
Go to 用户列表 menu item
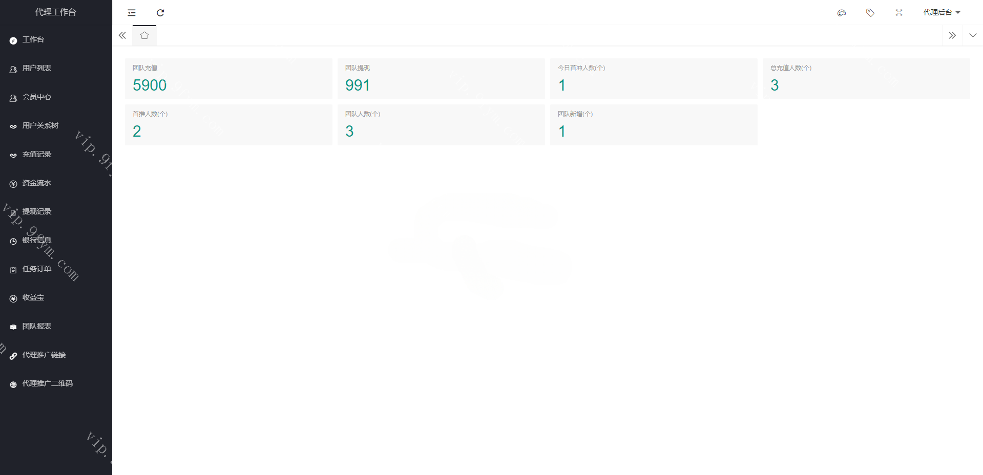37,69
